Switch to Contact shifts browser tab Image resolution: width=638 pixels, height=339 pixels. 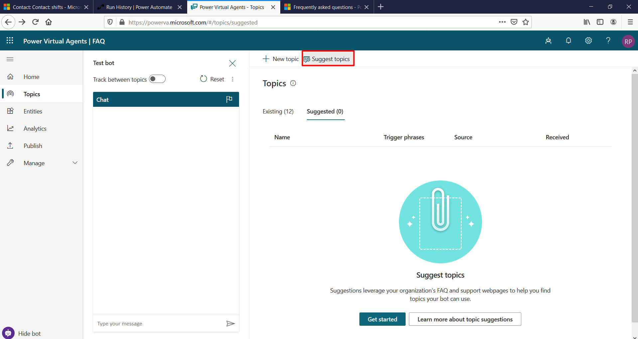click(x=47, y=7)
